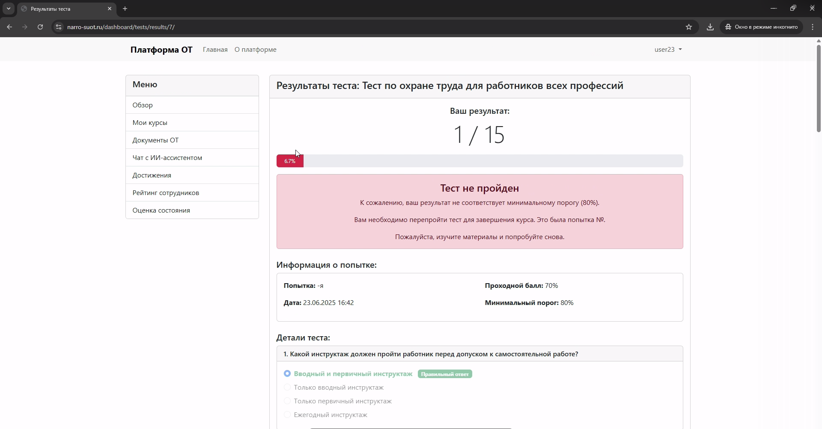Click the site information icon in address bar
This screenshot has height=429, width=822.
pos(58,27)
